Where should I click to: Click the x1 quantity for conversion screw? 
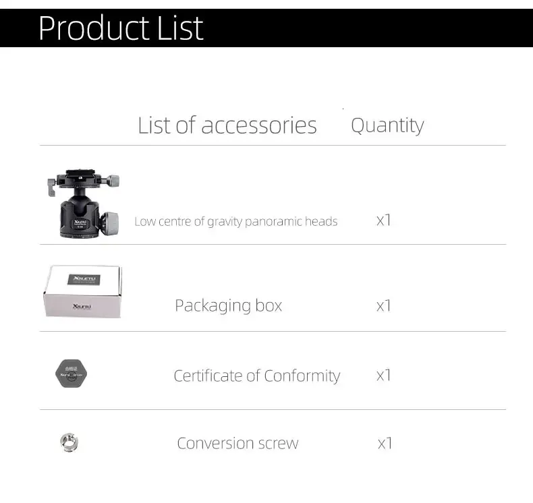point(385,443)
